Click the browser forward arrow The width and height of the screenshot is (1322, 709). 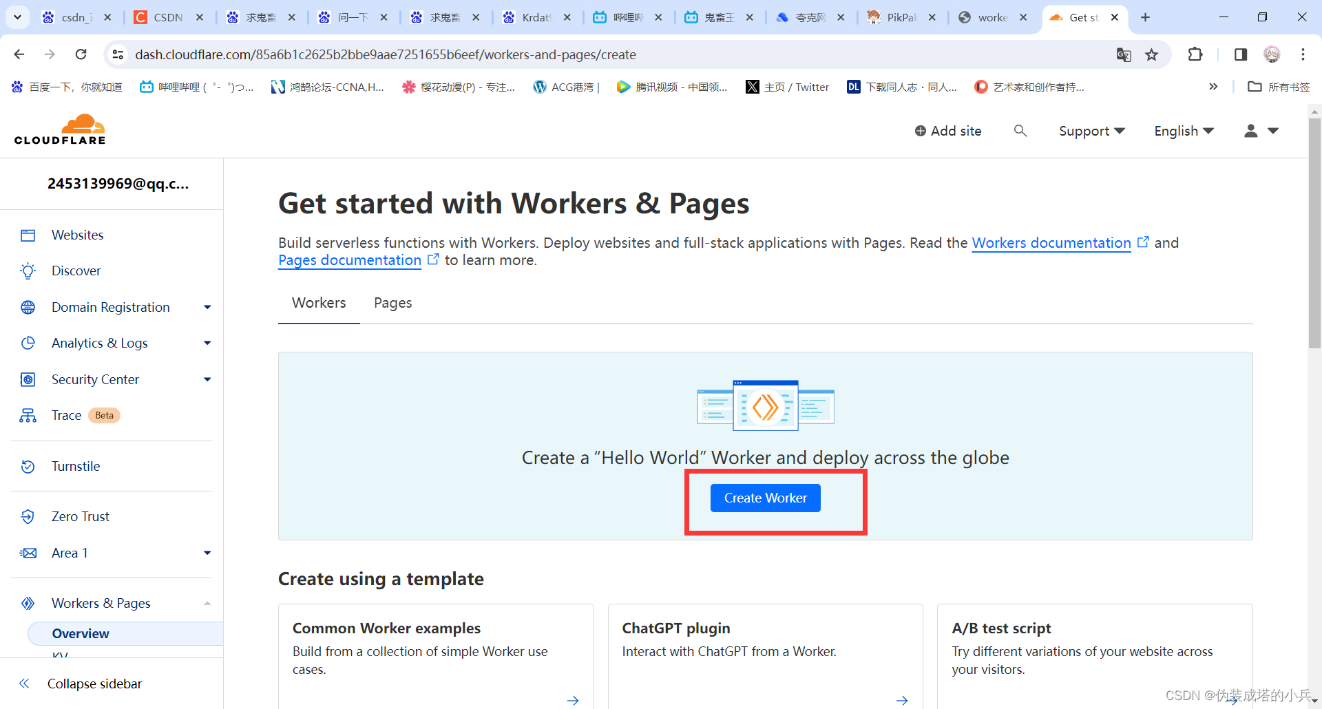50,54
